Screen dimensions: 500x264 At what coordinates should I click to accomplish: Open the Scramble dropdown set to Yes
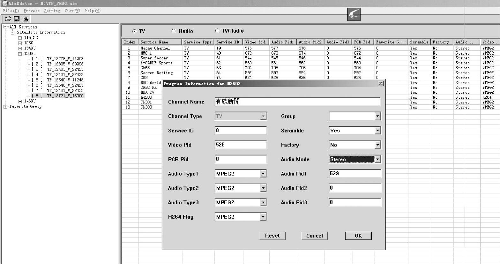(377, 131)
